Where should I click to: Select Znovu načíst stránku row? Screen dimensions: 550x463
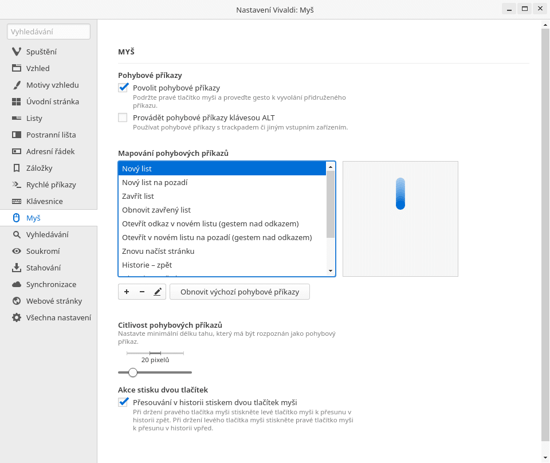click(x=222, y=251)
